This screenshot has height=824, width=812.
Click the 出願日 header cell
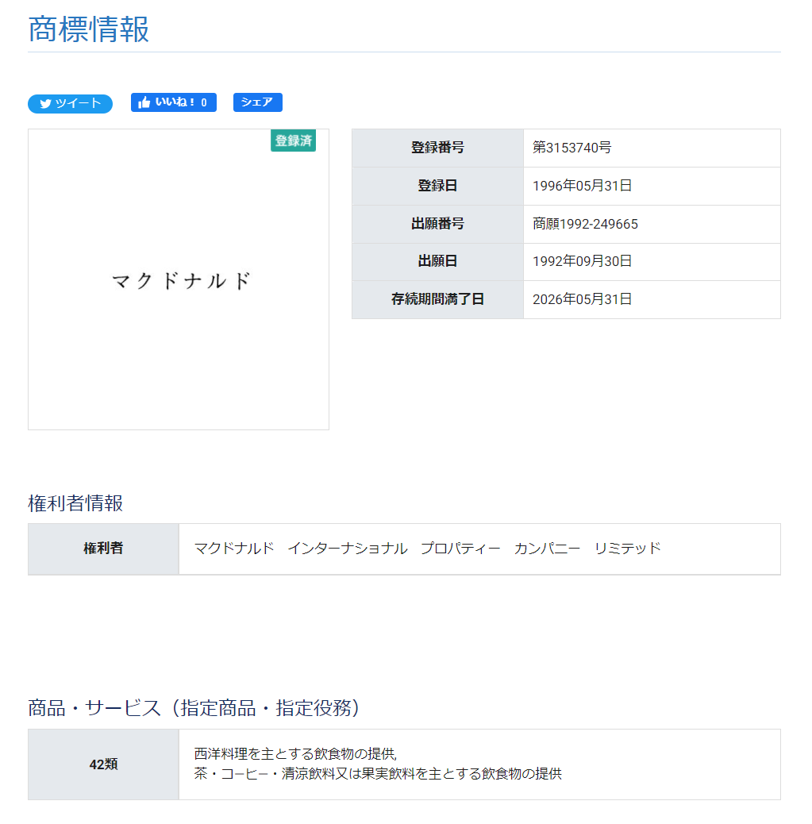(438, 262)
